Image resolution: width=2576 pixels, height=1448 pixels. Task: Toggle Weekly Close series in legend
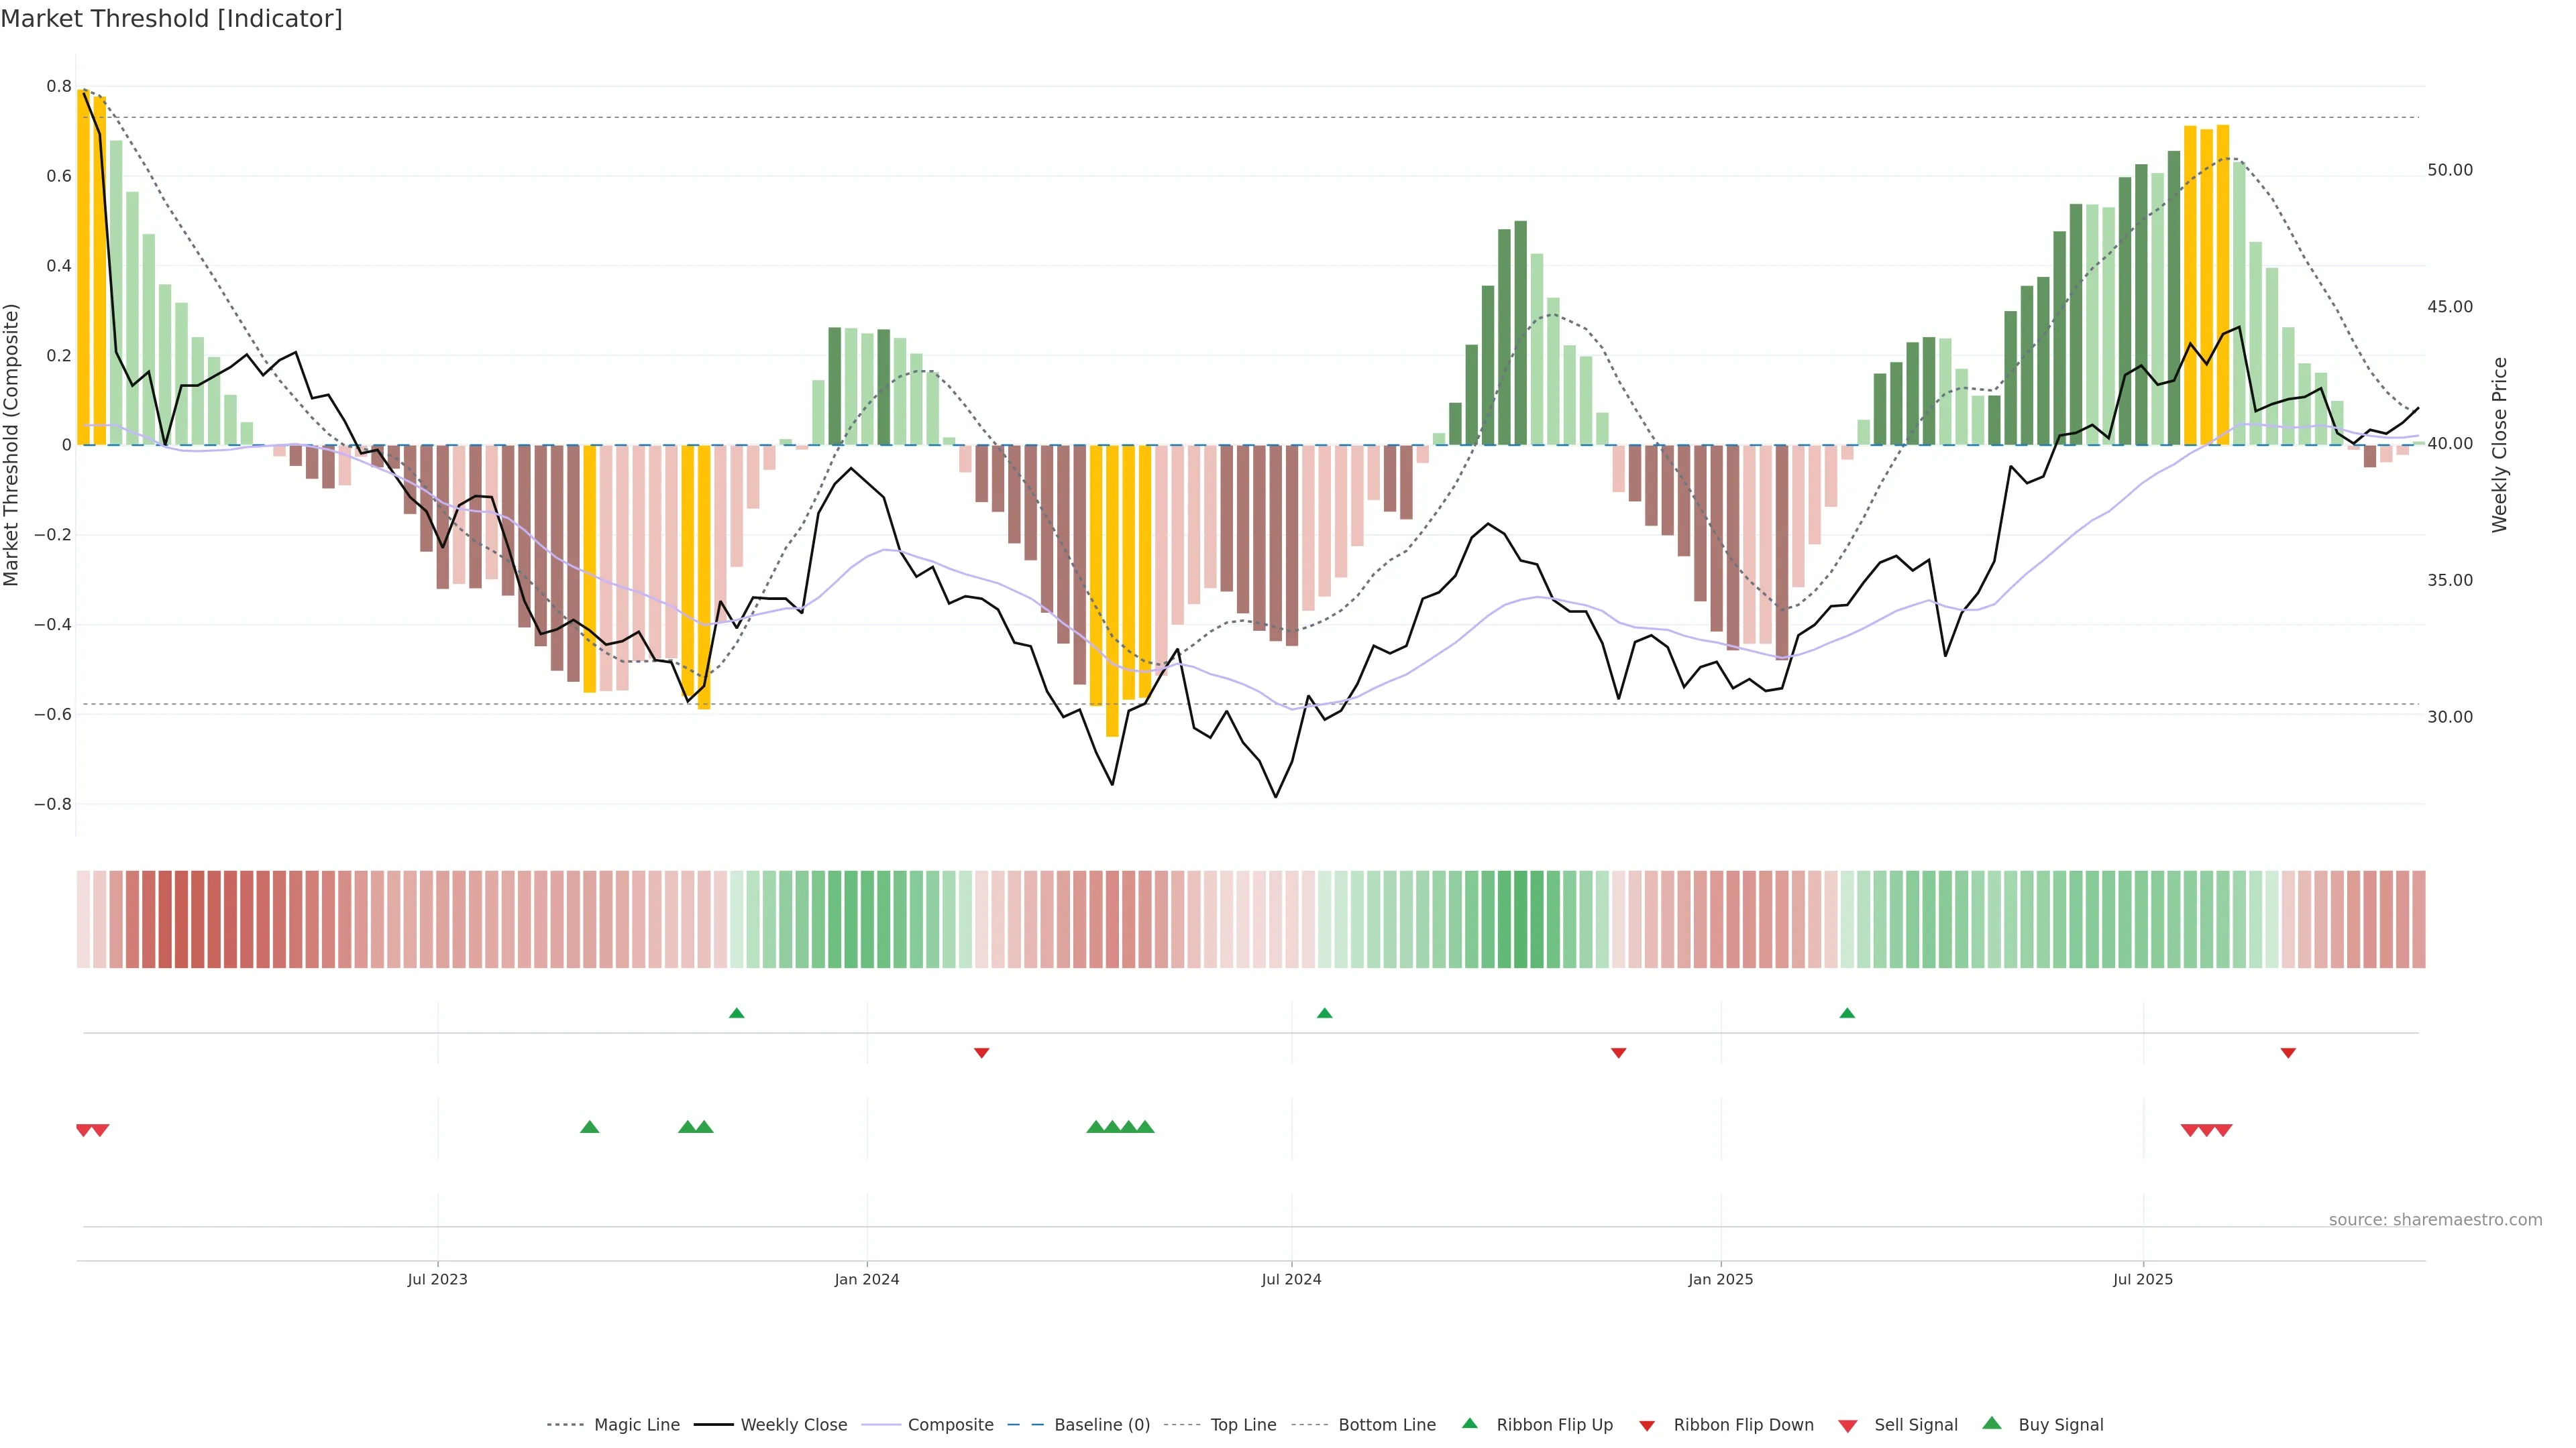click(793, 1425)
